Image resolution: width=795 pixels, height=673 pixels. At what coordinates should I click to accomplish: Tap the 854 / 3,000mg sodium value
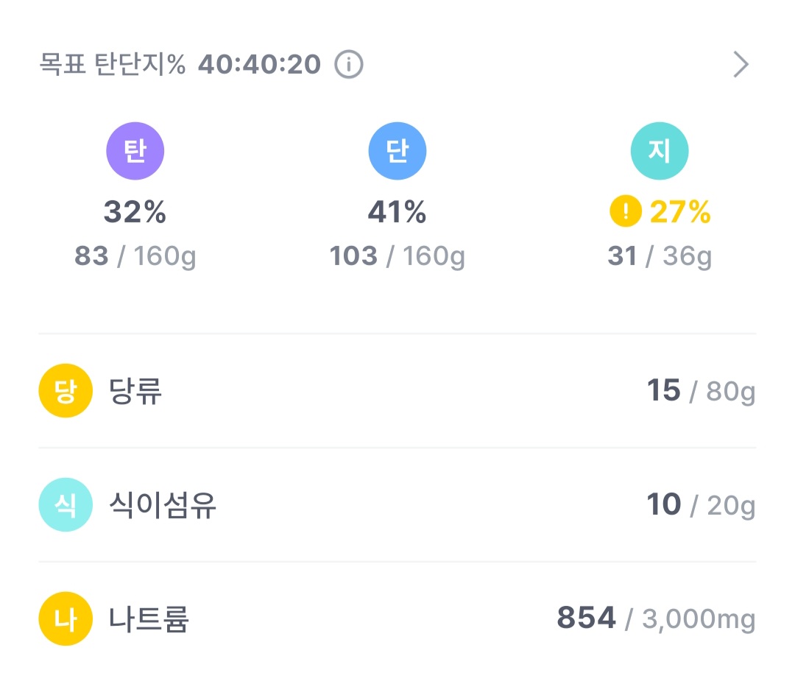(656, 619)
